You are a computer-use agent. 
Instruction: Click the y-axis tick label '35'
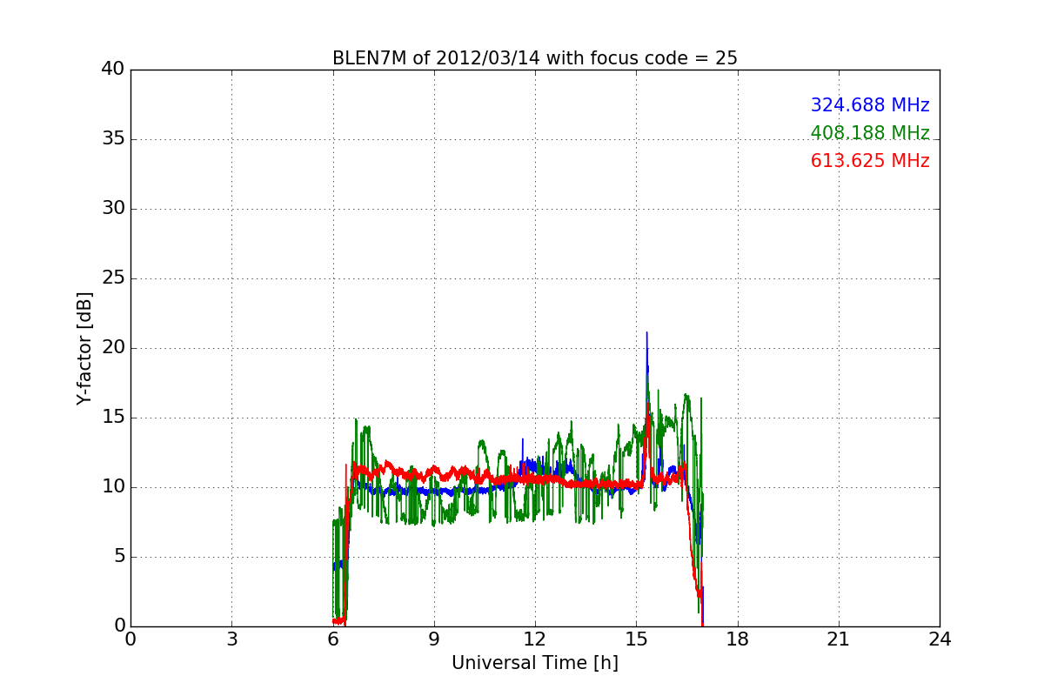pos(113,139)
